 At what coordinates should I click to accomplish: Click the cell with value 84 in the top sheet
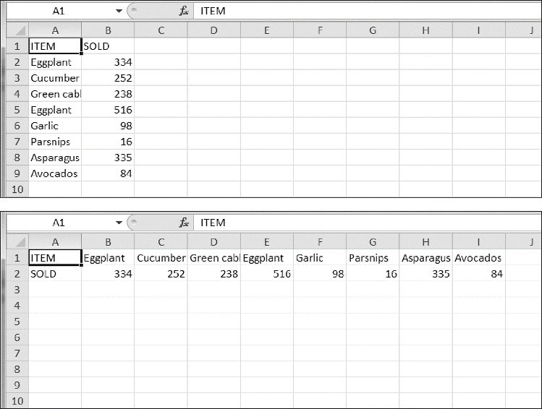(108, 173)
